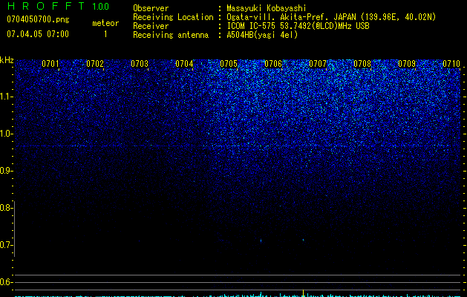Click the 1.0.0 version number

click(x=100, y=7)
